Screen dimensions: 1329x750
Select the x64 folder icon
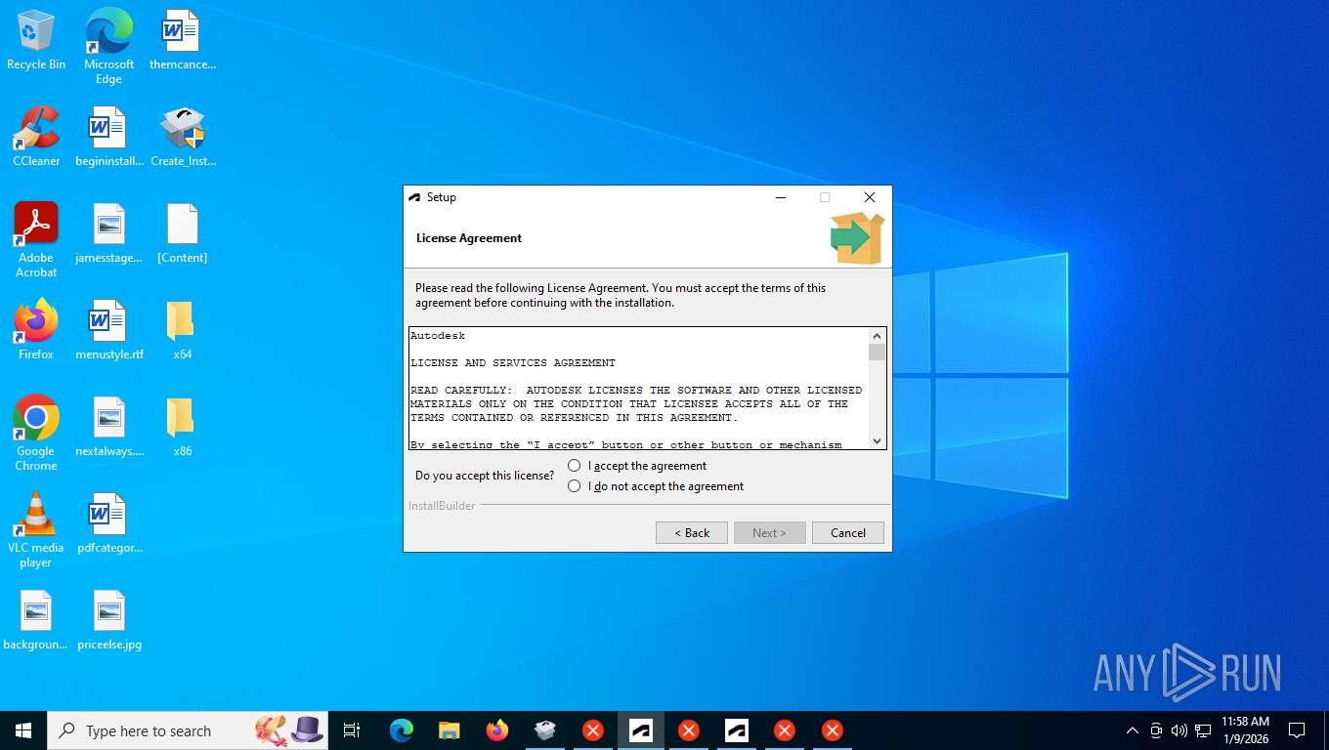pyautogui.click(x=183, y=331)
